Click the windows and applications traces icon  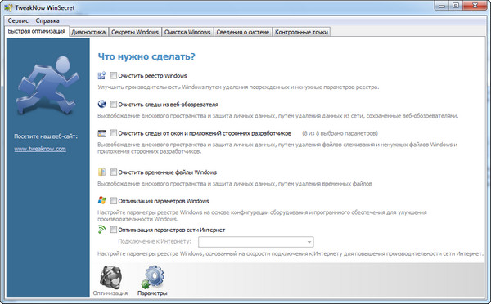(x=101, y=133)
